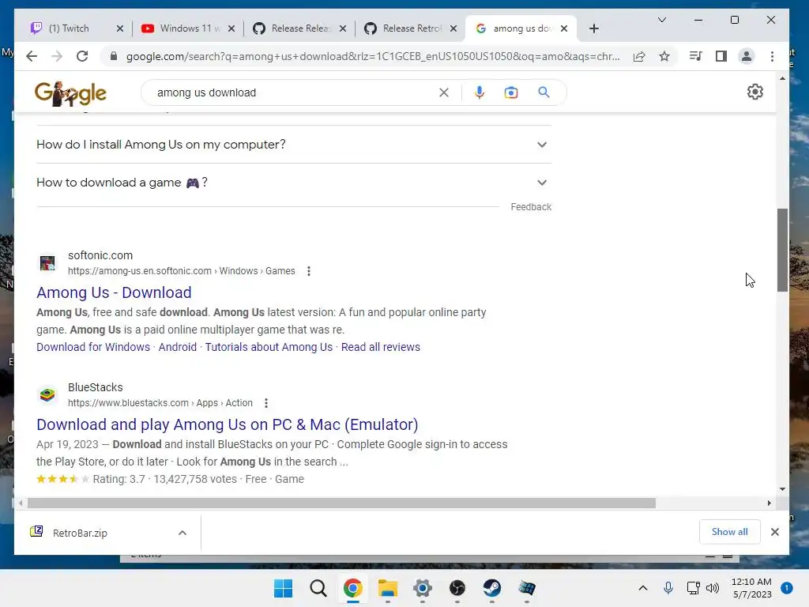This screenshot has height=607, width=809.
Task: Switch to Windows 11 YouTube tab
Action: (187, 28)
